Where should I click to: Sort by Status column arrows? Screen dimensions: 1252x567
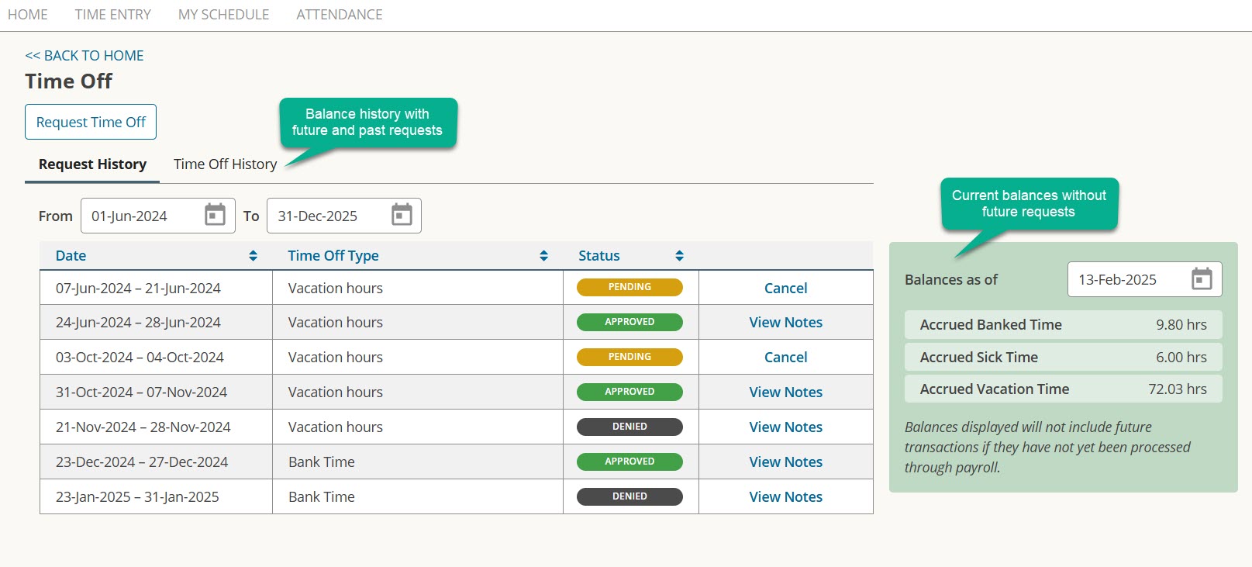(x=679, y=255)
